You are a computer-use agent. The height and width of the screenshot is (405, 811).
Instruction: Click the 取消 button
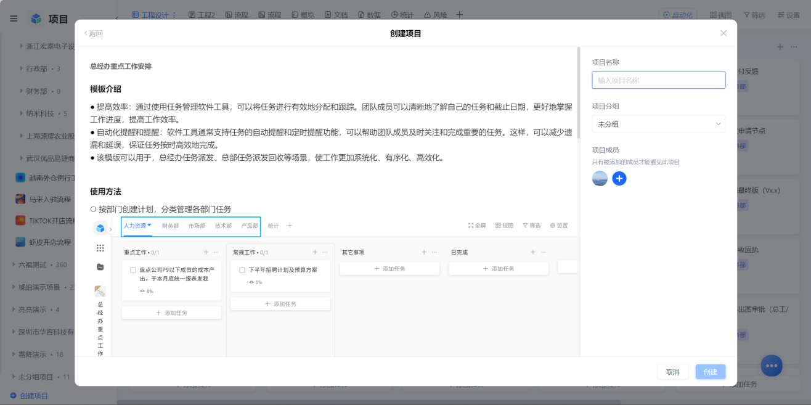tap(673, 372)
